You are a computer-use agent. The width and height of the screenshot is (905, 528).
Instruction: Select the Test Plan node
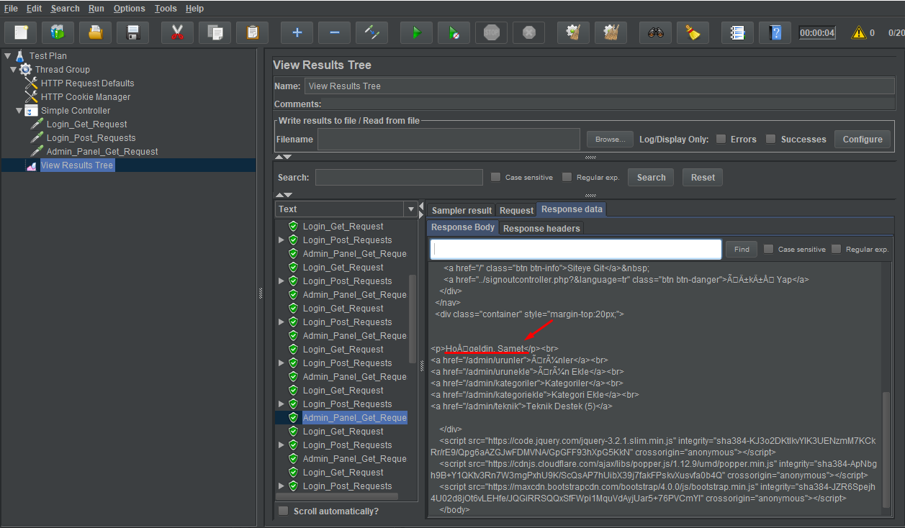click(x=48, y=55)
